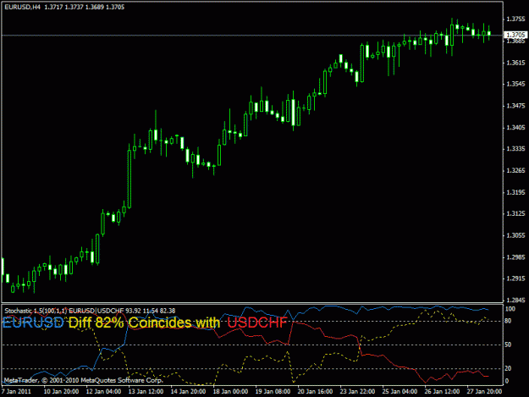This screenshot has width=529, height=397.
Task: Click the 1.3125 price scale label
Action: [515, 213]
